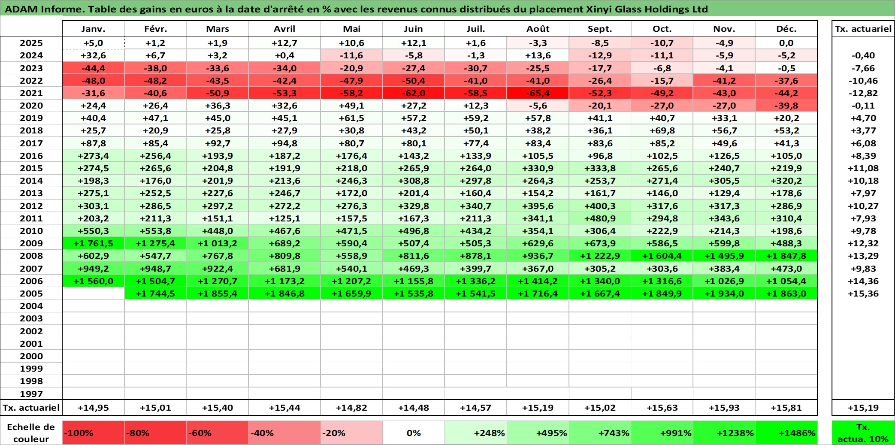The image size is (895, 445).
Task: Click bottom-row actuarial rate +15,81
Action: 786,408
